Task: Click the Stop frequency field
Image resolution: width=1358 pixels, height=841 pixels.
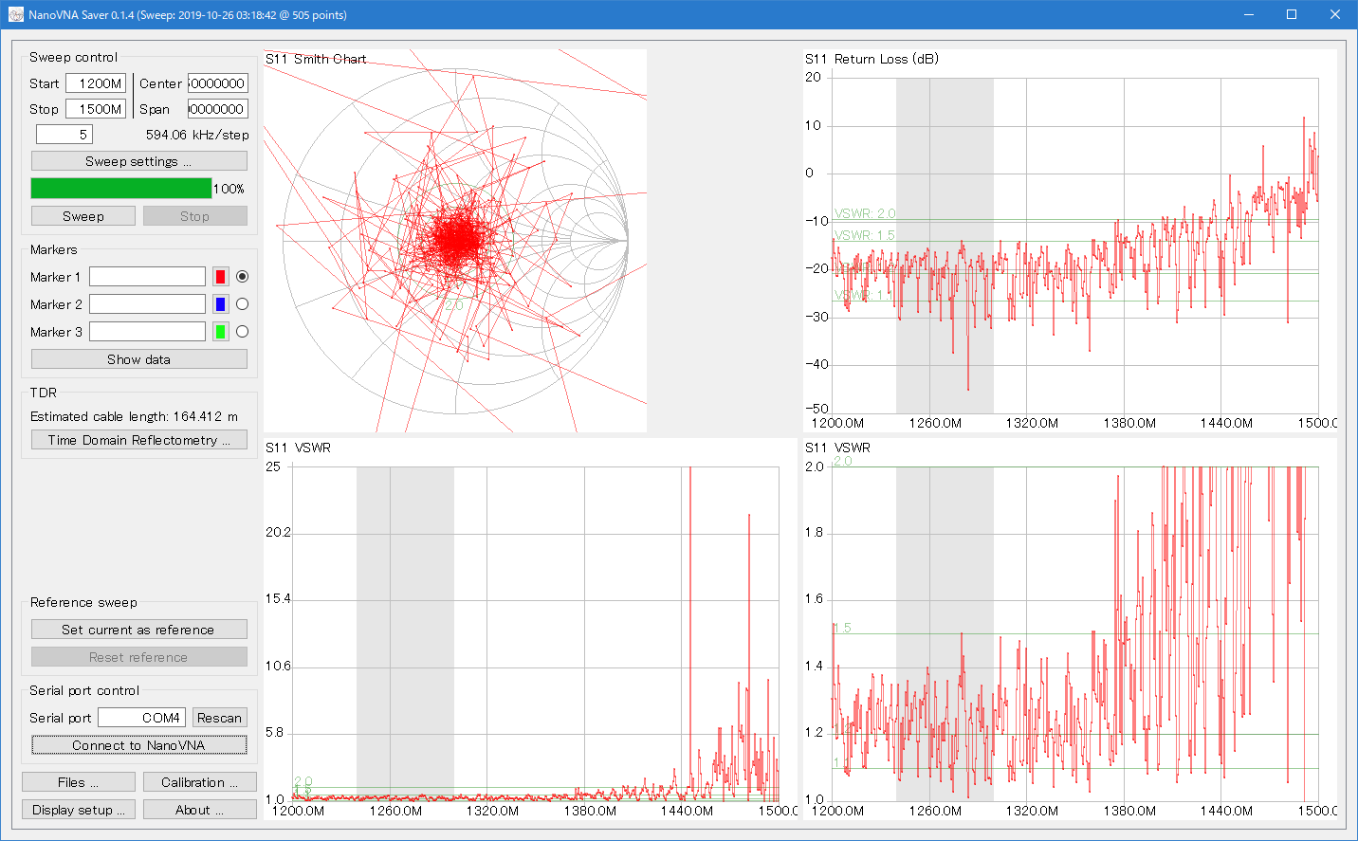Action: click(x=96, y=109)
